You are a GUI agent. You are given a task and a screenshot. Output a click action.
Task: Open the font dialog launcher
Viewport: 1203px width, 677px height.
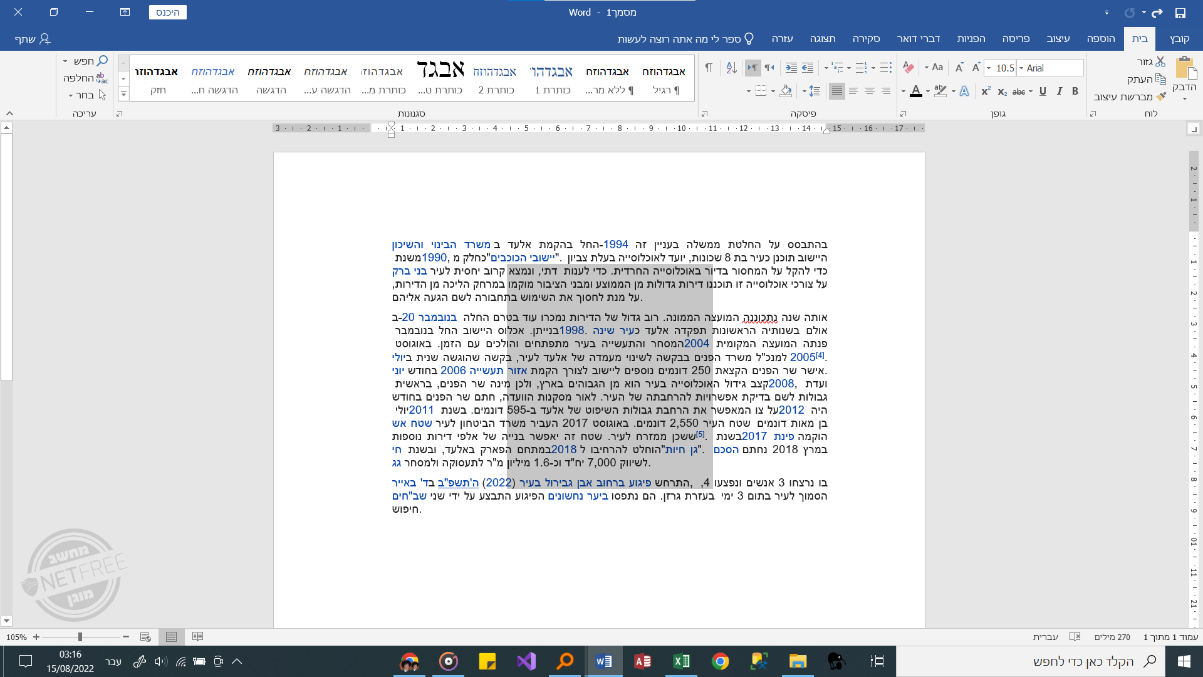click(x=903, y=114)
